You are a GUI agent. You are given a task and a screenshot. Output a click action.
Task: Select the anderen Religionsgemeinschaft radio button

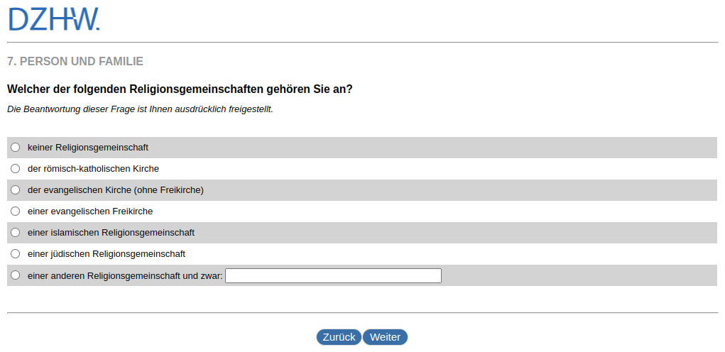point(16,275)
